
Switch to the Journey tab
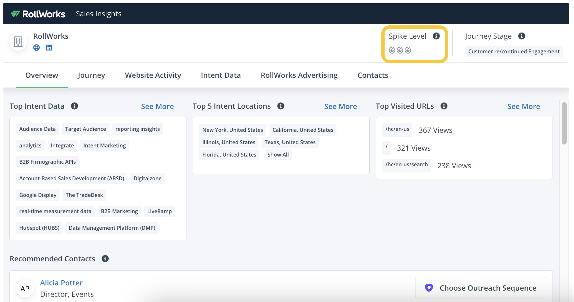[91, 75]
